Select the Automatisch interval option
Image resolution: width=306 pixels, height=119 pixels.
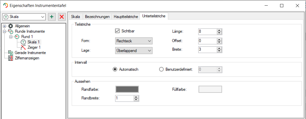115,69
